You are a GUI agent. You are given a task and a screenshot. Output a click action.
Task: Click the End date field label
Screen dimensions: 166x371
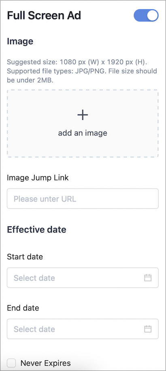(x=23, y=308)
